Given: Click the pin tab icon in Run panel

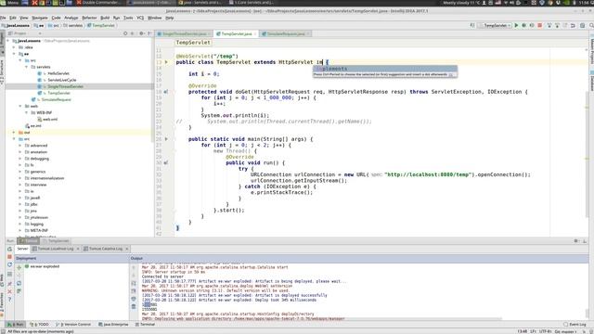Looking at the screenshot, I should point(9,284).
